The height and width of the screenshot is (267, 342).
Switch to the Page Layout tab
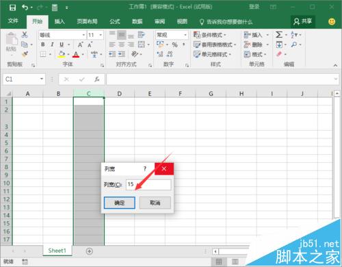87,21
